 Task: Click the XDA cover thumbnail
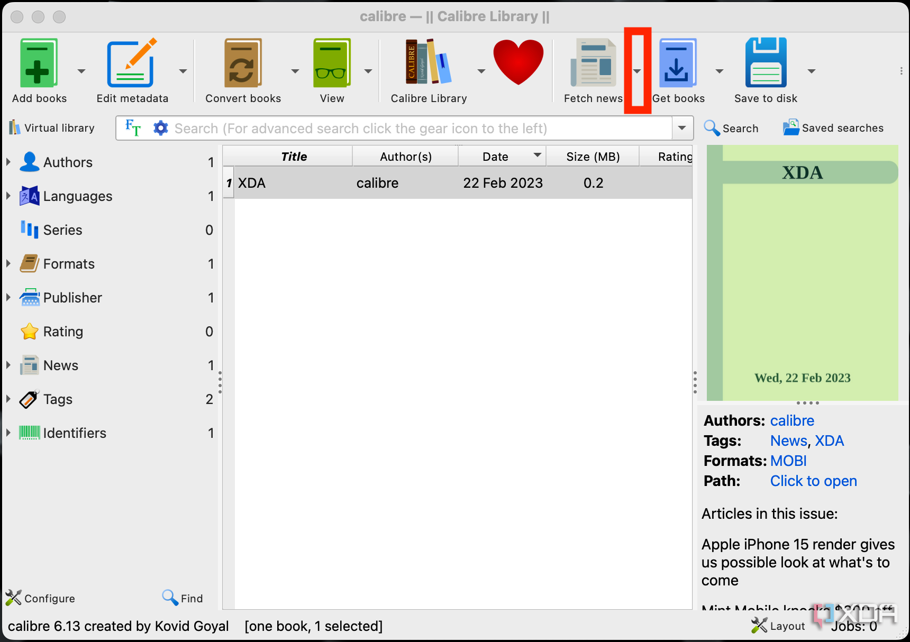pos(802,273)
